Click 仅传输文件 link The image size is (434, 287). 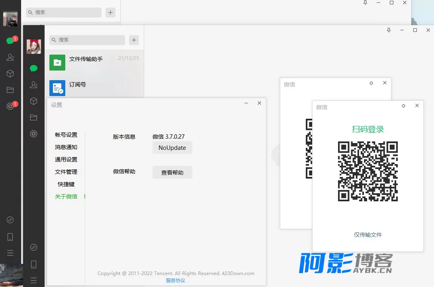click(368, 235)
